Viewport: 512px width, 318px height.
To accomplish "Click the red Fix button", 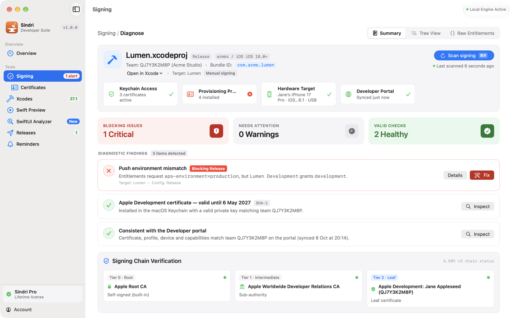I will 482,175.
